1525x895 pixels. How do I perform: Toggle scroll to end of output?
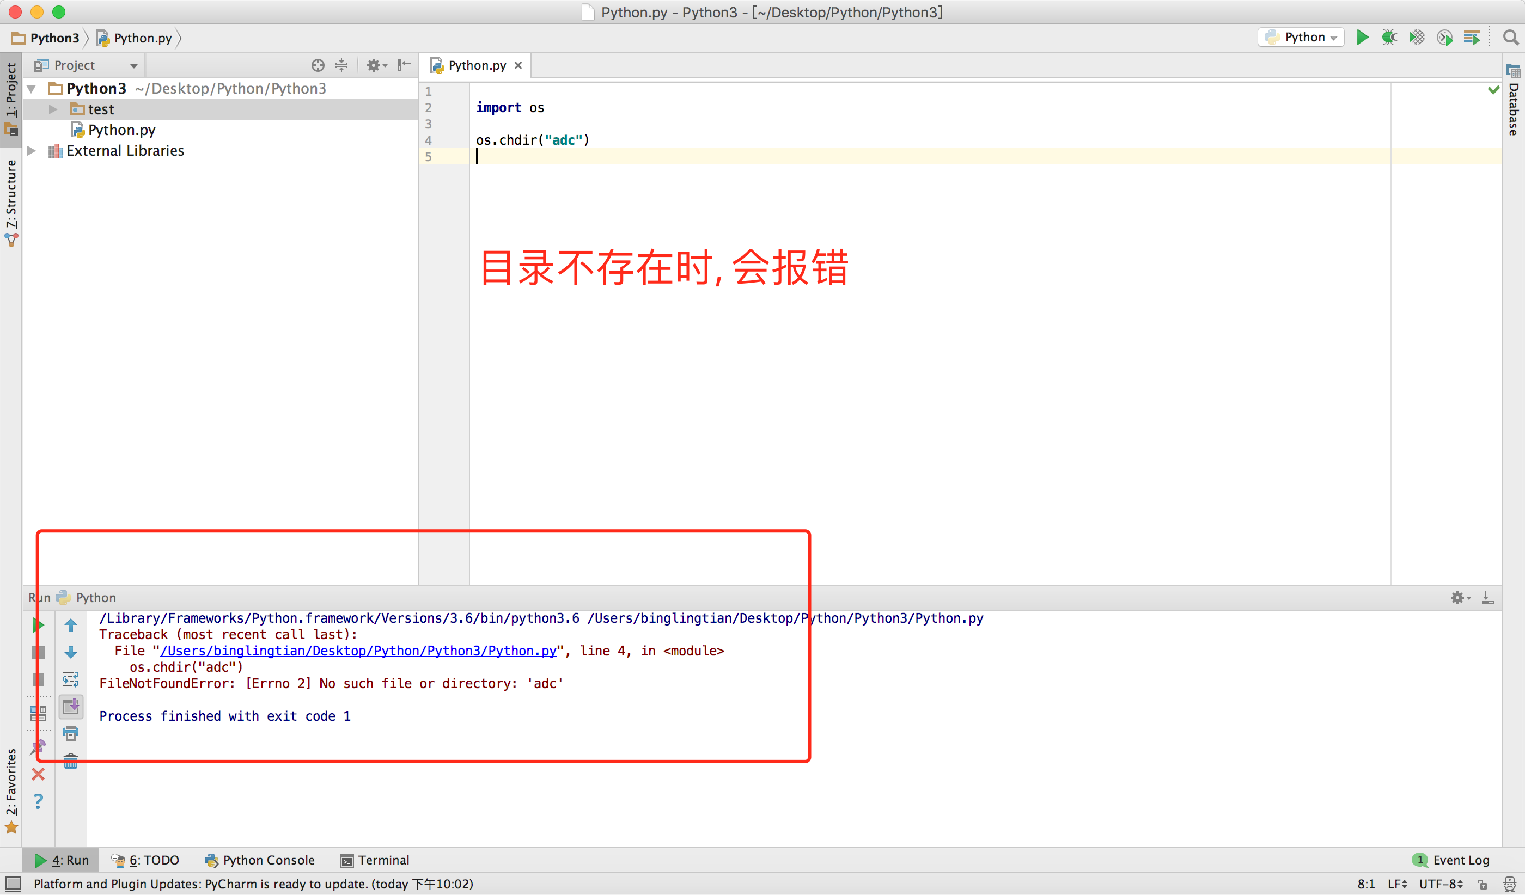tap(71, 706)
